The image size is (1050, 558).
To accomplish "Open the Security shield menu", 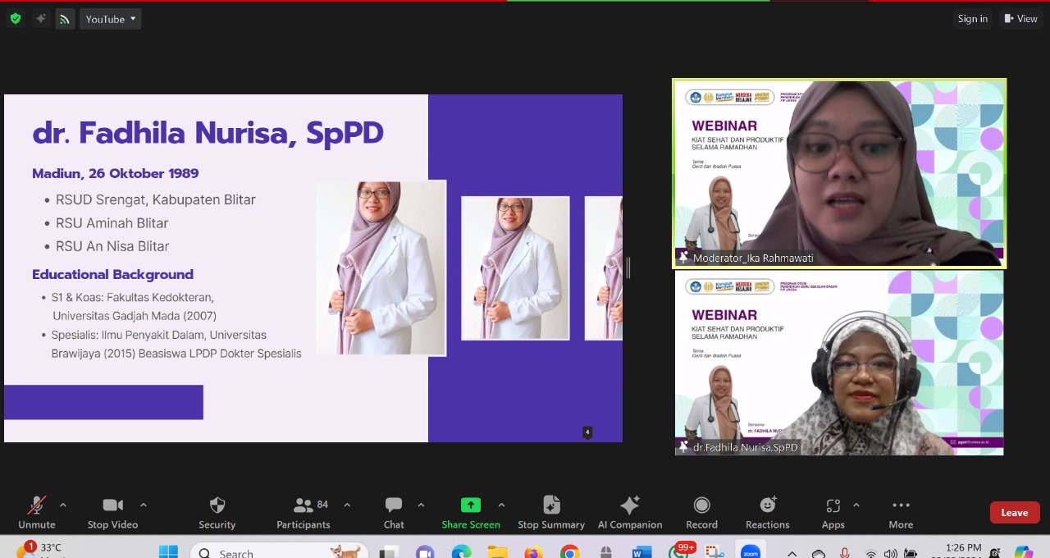I will pos(217,514).
